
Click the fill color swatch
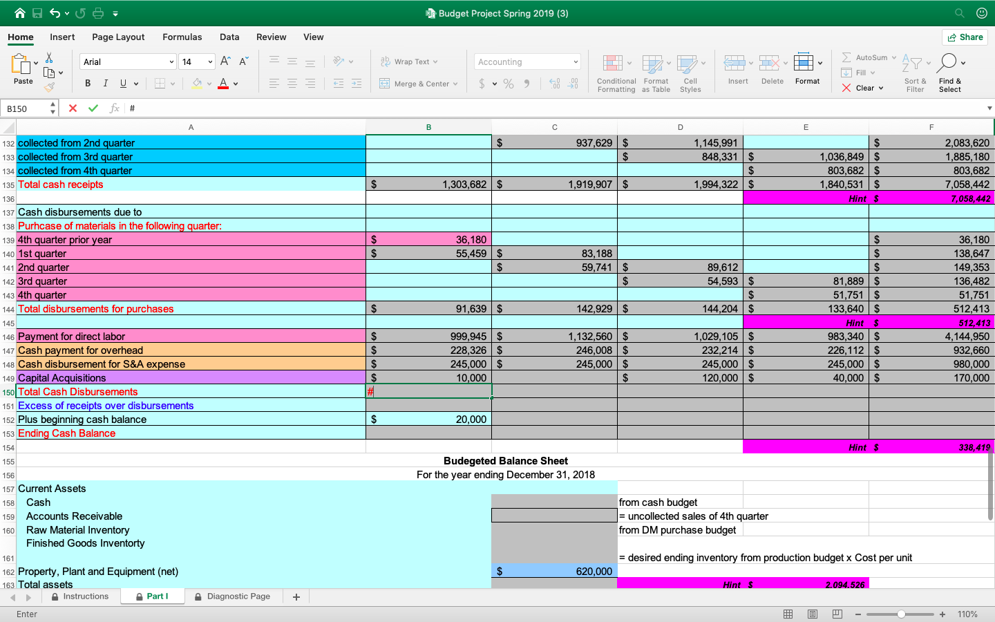click(x=198, y=84)
